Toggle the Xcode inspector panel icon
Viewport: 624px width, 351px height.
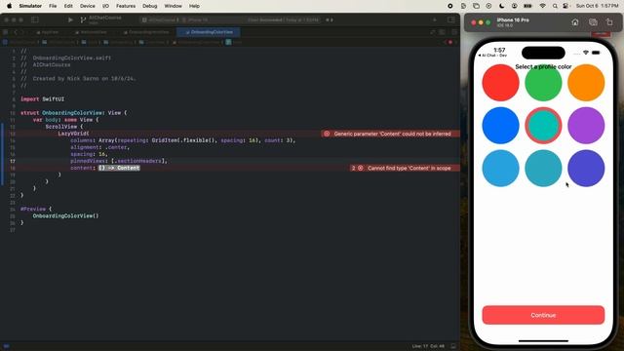[450, 19]
